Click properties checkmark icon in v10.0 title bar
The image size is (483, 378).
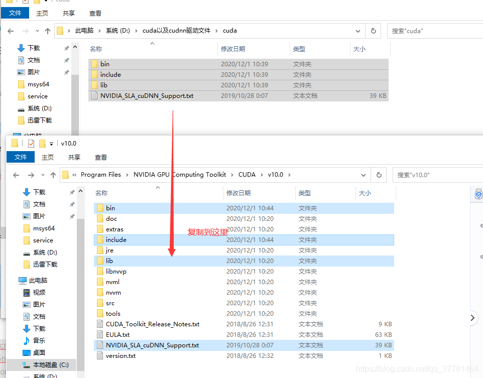31,144
